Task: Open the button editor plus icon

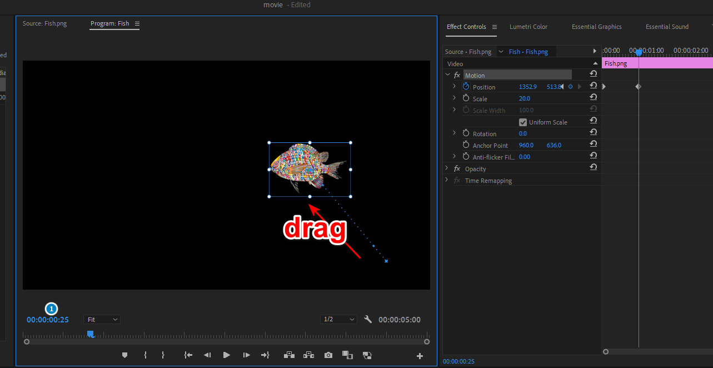Action: [420, 356]
